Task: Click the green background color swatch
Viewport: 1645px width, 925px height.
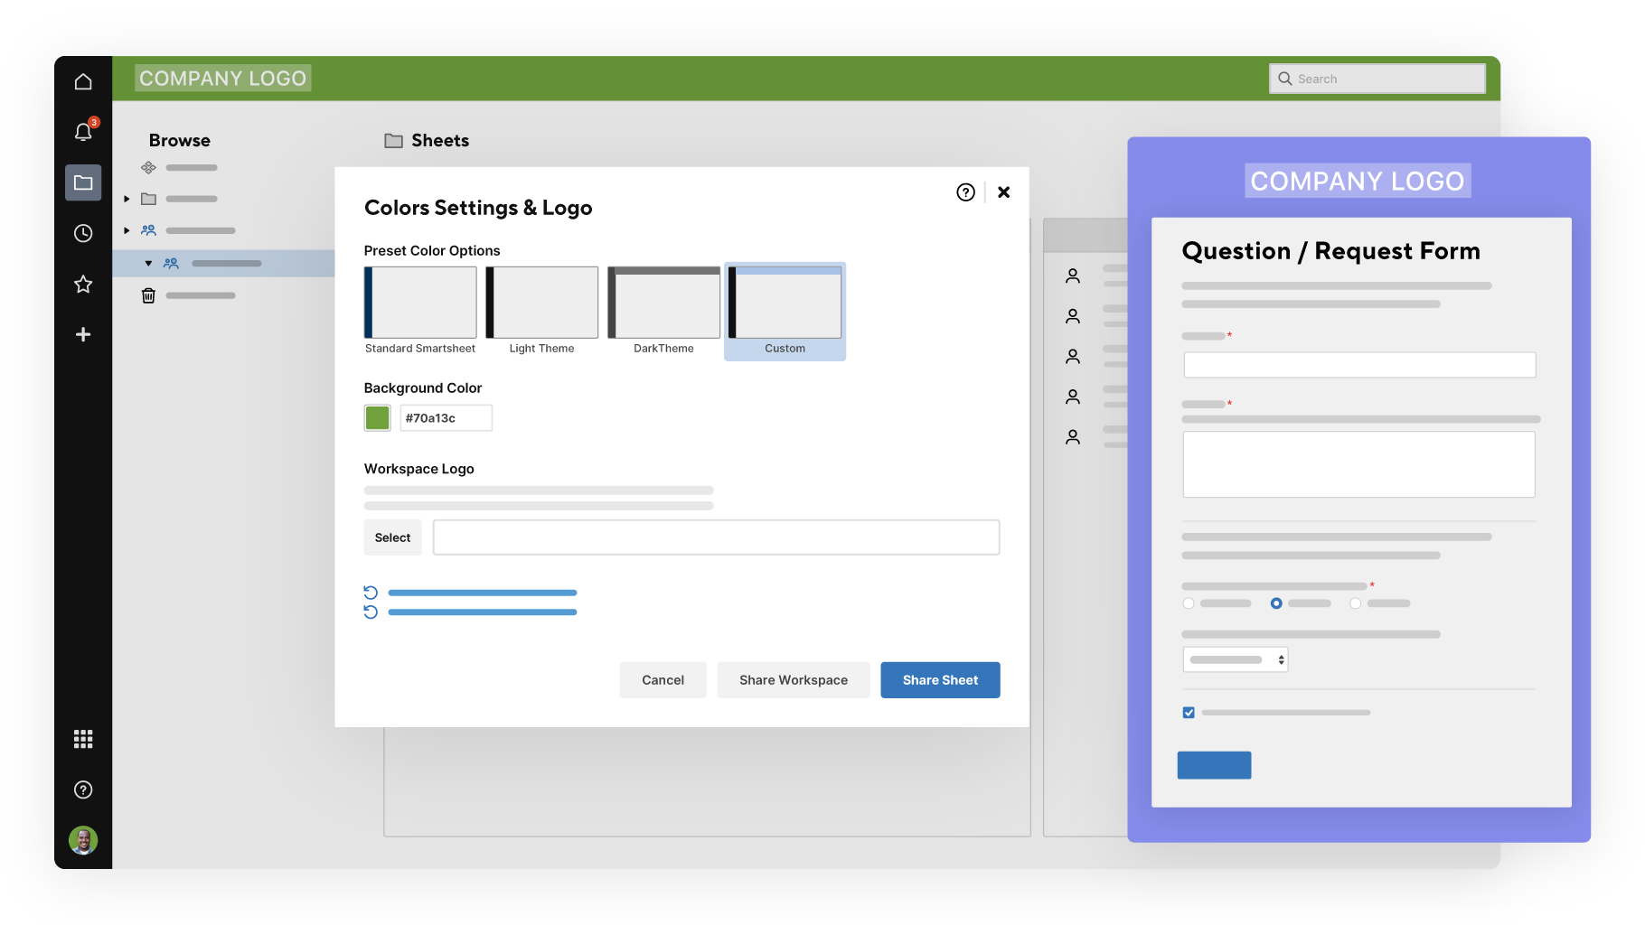Action: (x=377, y=418)
